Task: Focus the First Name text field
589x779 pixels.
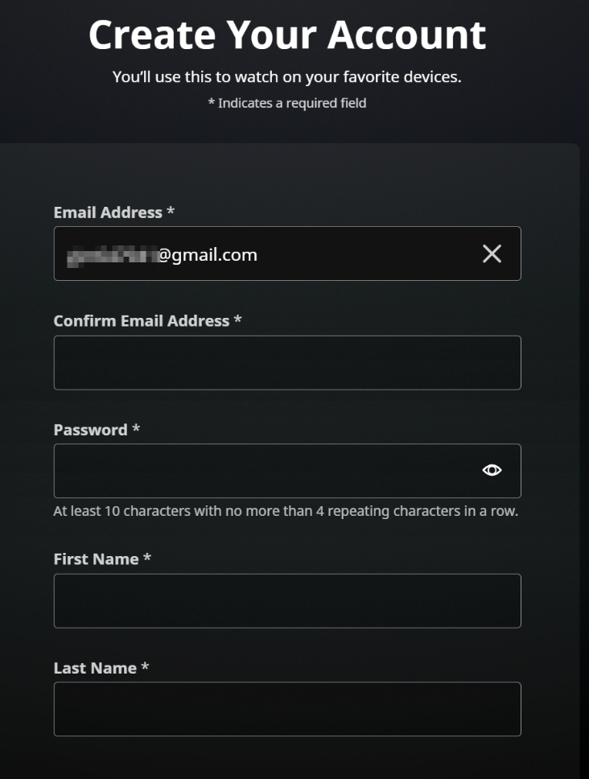Action: [287, 601]
